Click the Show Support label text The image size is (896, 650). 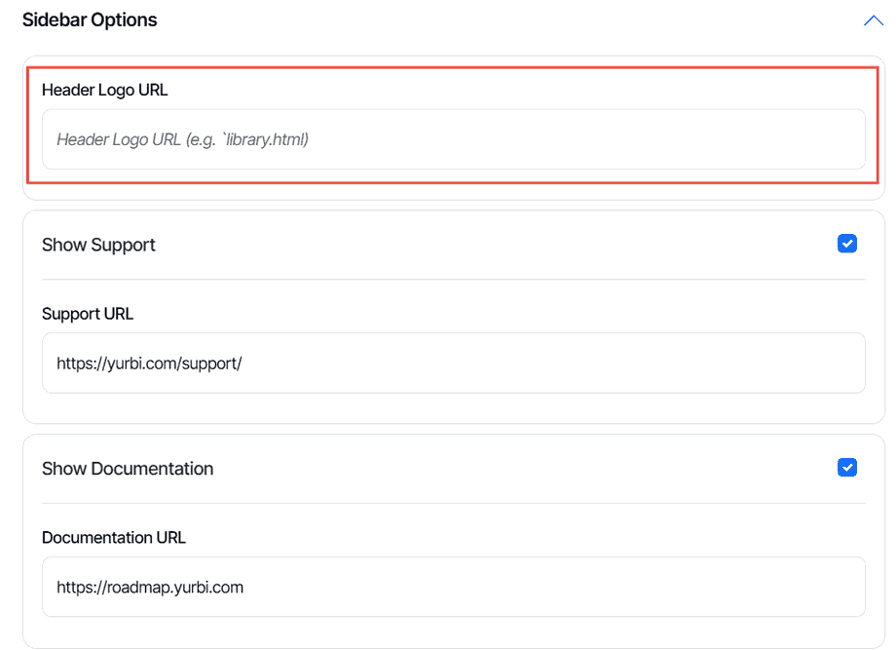[98, 245]
